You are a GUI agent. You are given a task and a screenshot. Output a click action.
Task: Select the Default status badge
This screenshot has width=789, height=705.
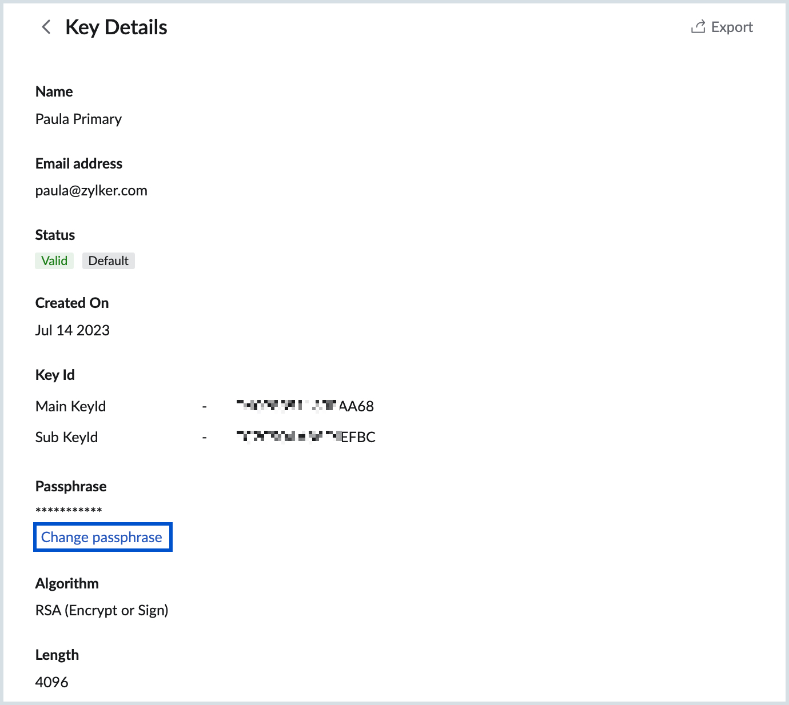[109, 261]
